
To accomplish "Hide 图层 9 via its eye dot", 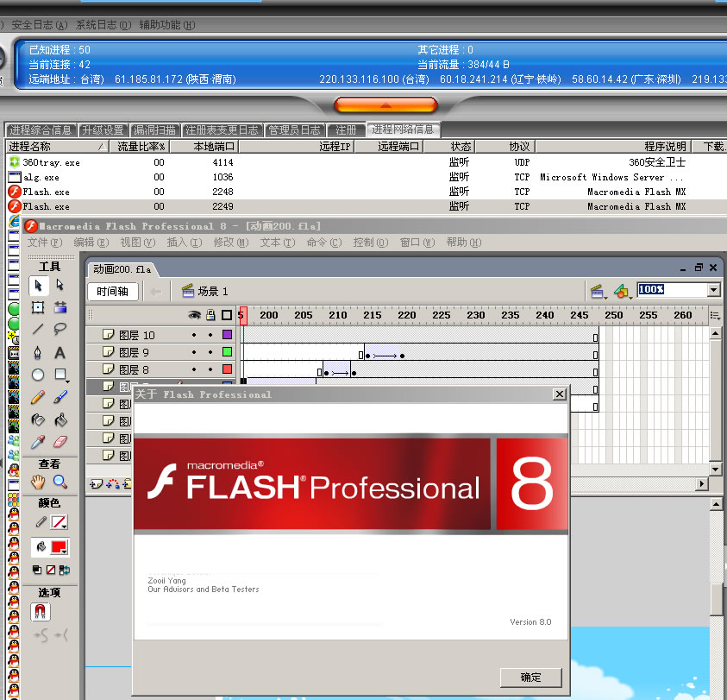I will (x=194, y=352).
